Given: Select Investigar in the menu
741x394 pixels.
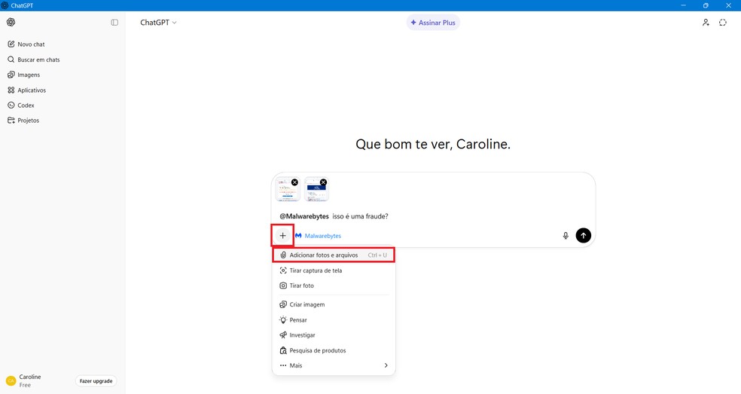Looking at the screenshot, I should pyautogui.click(x=334, y=335).
